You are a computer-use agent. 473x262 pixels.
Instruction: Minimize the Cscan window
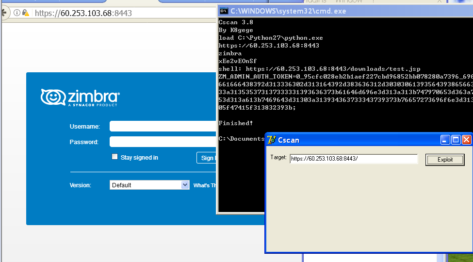pyautogui.click(x=445, y=140)
